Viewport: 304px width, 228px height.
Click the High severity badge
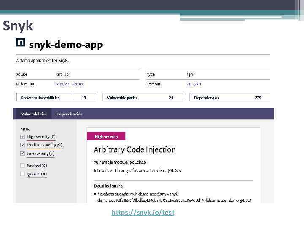(106, 136)
